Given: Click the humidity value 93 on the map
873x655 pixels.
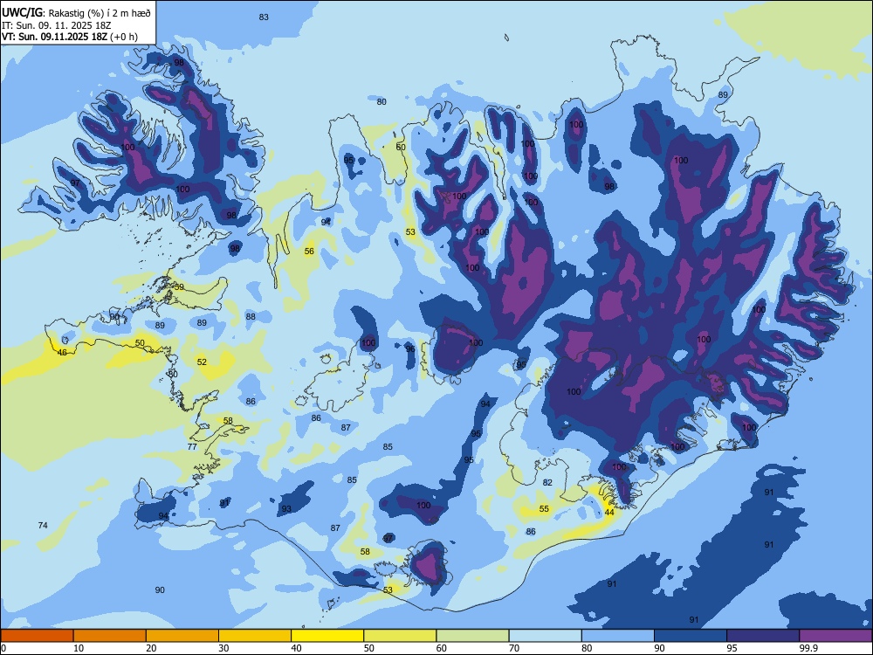Looking at the screenshot, I should (x=286, y=509).
